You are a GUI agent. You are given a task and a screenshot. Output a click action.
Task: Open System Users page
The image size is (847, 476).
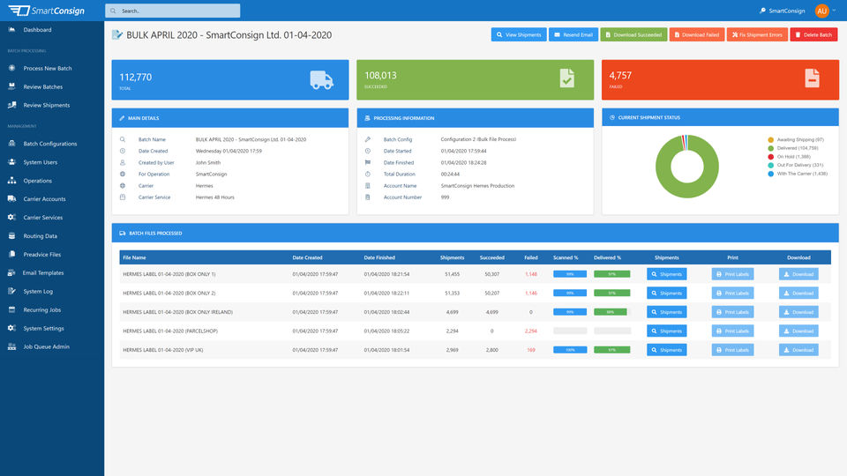click(x=40, y=162)
